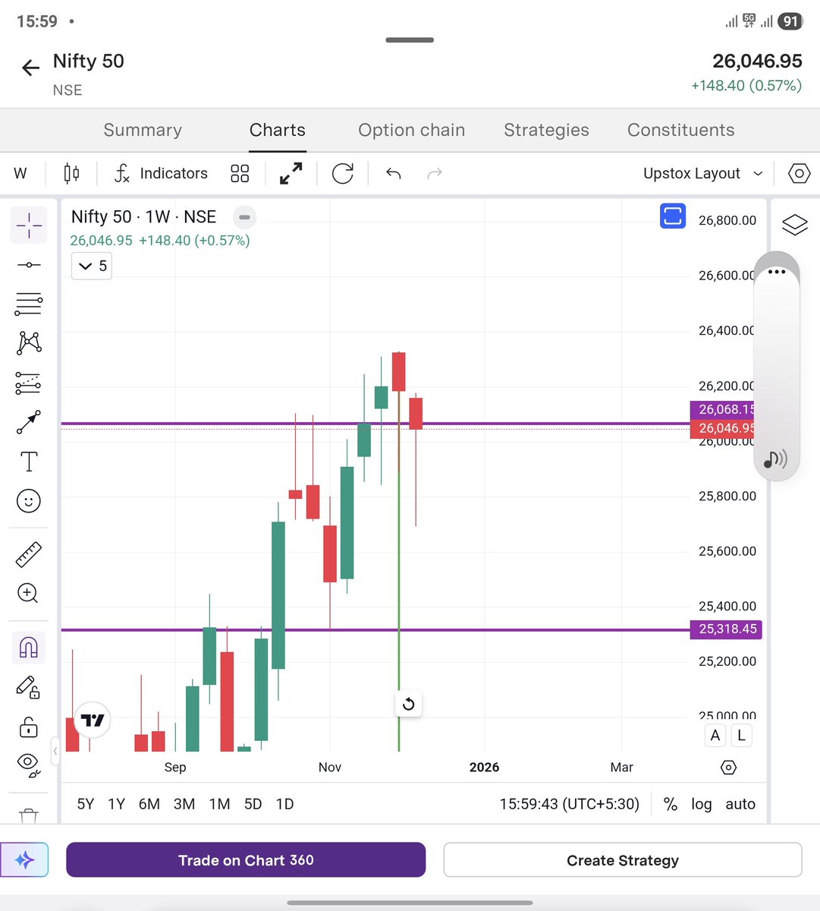
Task: Select the 6M date range
Action: point(149,804)
